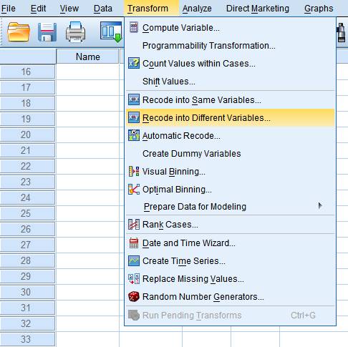Image resolution: width=348 pixels, height=347 pixels.
Task: Click the Name column header
Action: point(87,57)
